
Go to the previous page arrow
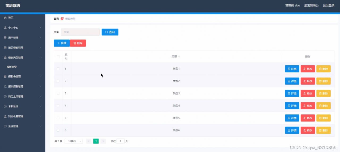(x=89, y=141)
